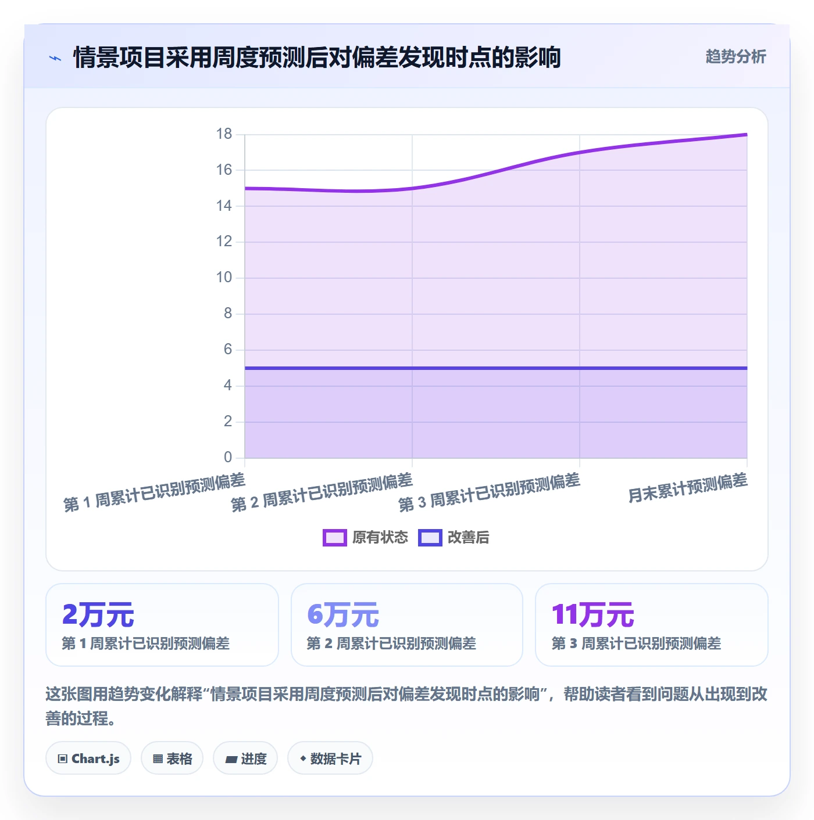Click the lightning bolt icon beside the title
814x820 pixels.
(55, 58)
